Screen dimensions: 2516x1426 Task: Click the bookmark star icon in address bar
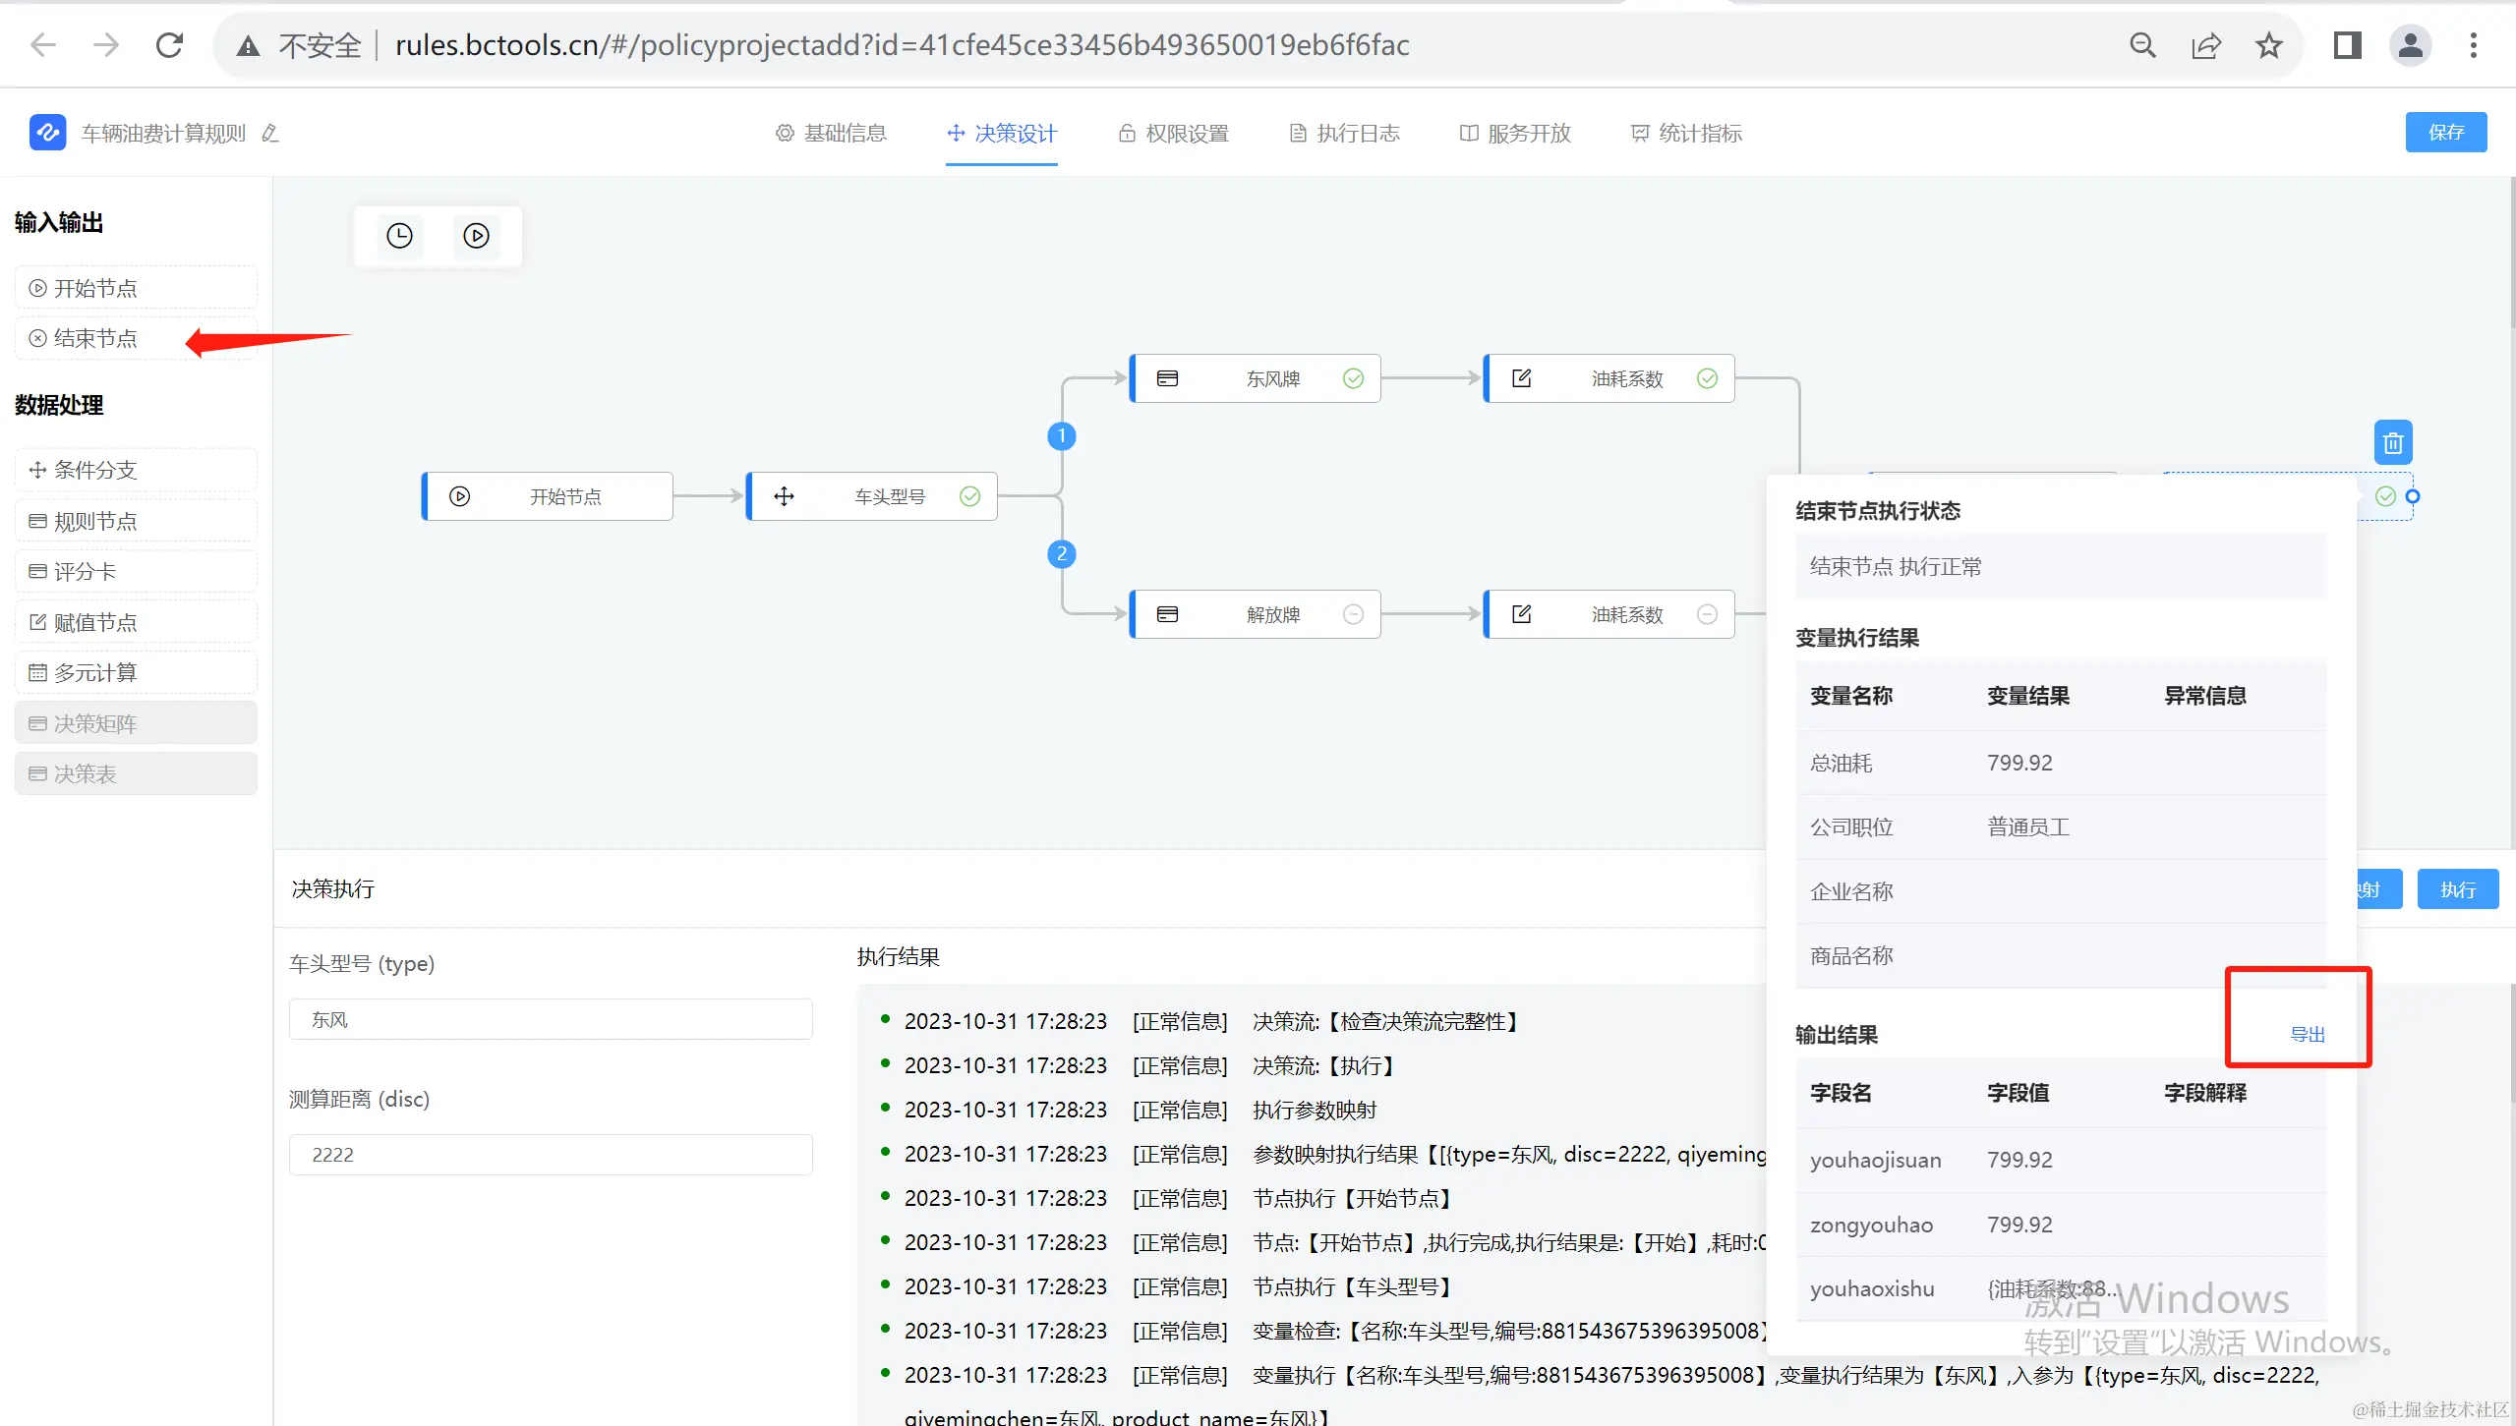[2268, 45]
